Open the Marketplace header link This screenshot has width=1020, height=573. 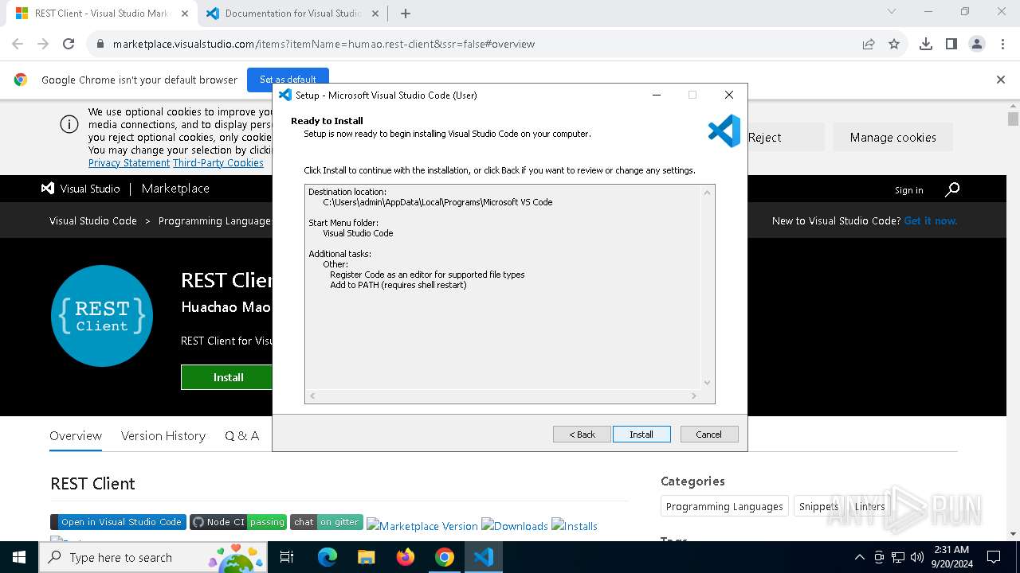coord(175,189)
